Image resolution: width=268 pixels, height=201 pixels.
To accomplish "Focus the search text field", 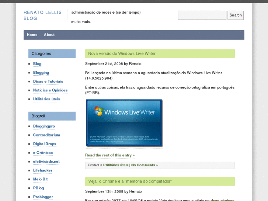I will point(202,15).
